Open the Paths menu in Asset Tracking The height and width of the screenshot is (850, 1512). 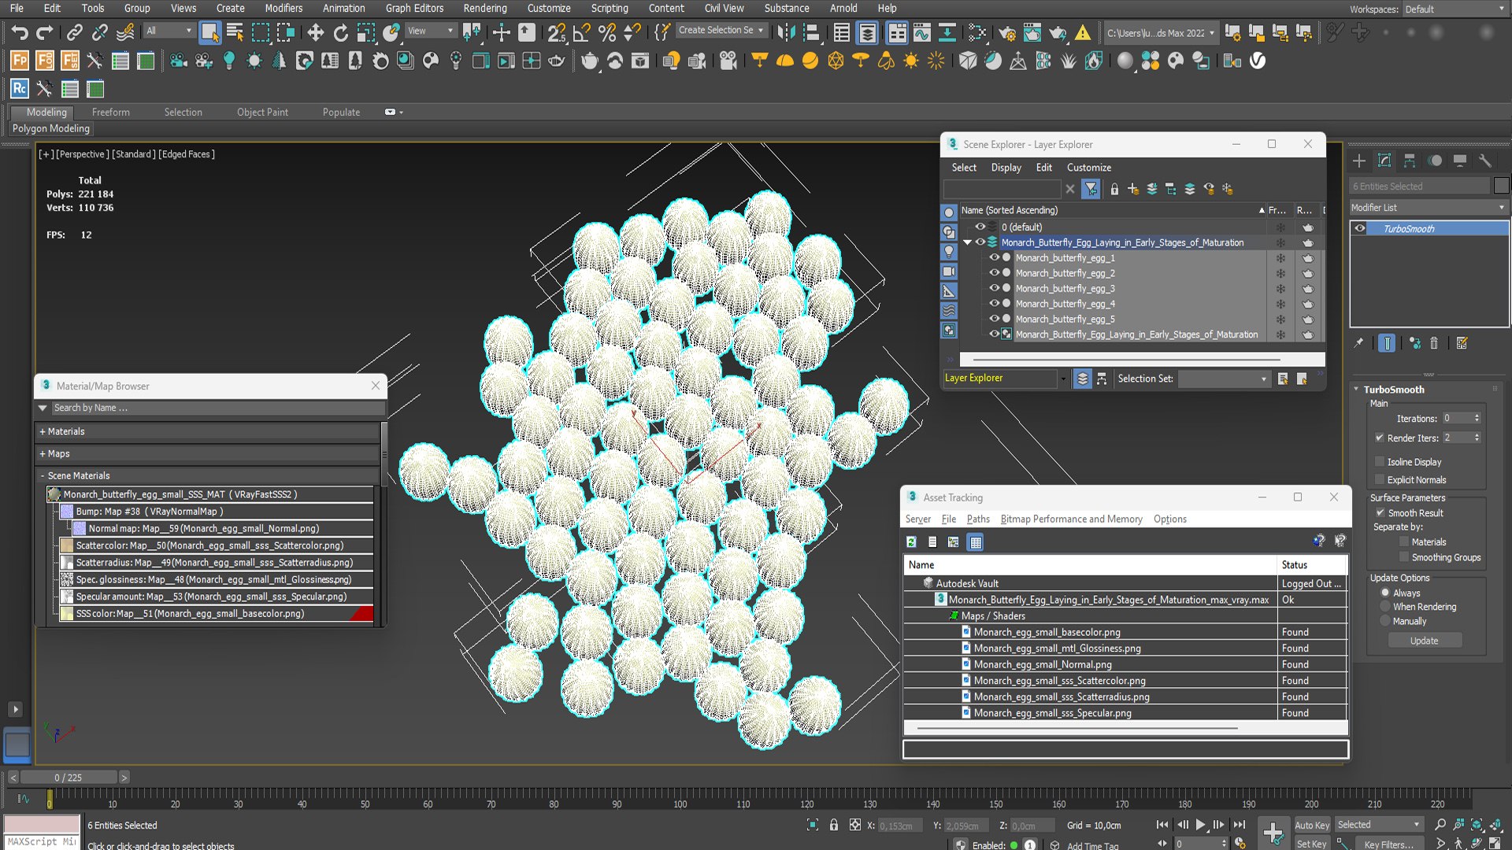click(x=978, y=519)
